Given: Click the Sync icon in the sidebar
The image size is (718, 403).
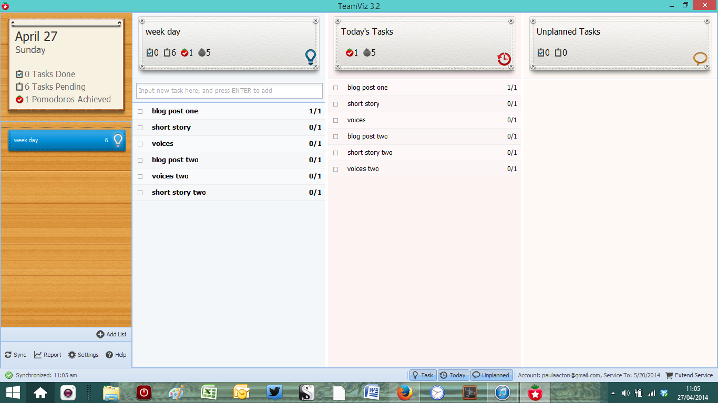Looking at the screenshot, I should 8,355.
